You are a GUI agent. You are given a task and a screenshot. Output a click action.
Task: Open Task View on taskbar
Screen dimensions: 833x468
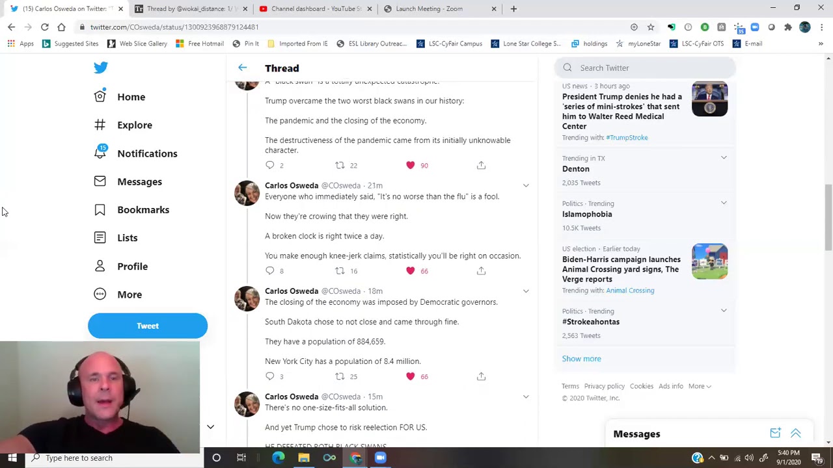point(241,458)
